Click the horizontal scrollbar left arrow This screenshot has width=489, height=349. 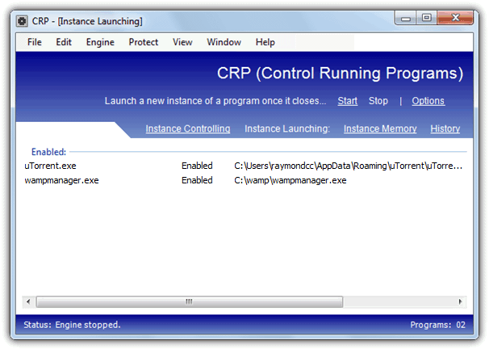tap(29, 301)
